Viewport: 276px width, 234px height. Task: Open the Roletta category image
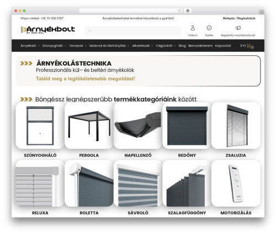point(89,183)
